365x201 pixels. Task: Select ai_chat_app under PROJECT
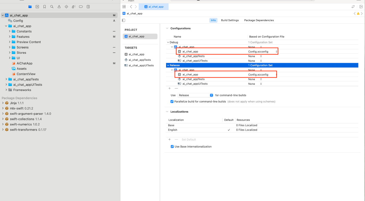pos(140,36)
